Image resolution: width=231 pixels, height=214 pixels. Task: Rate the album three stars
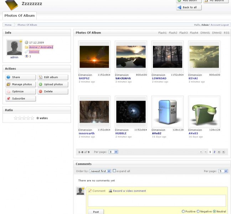coord(24,118)
